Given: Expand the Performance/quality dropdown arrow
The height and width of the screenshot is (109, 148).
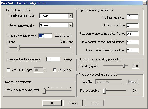Looking at the screenshot, I should (71, 25).
